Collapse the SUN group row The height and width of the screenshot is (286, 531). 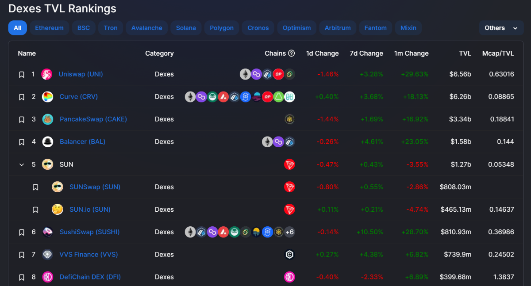tap(21, 164)
